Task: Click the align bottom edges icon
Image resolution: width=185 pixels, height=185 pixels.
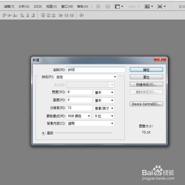Action: 15,15
